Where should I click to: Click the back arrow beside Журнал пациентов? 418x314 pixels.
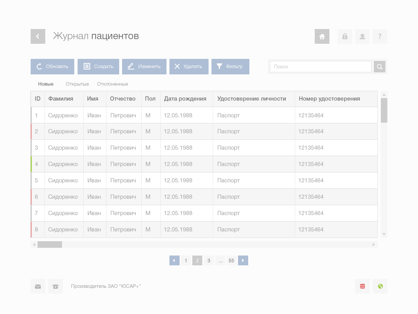[x=38, y=36]
